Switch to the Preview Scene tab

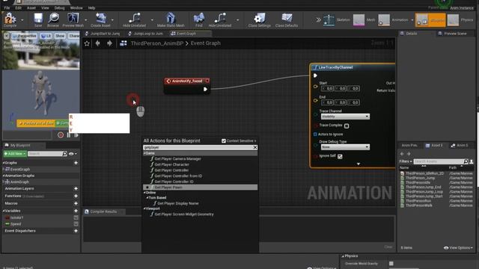(x=452, y=34)
